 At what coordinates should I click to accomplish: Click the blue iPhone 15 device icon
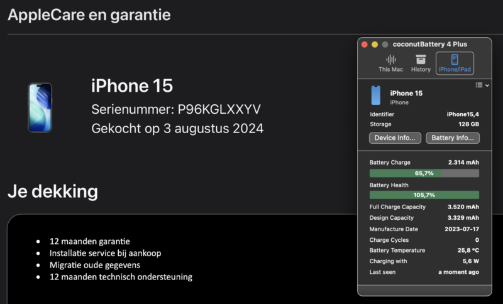(376, 96)
